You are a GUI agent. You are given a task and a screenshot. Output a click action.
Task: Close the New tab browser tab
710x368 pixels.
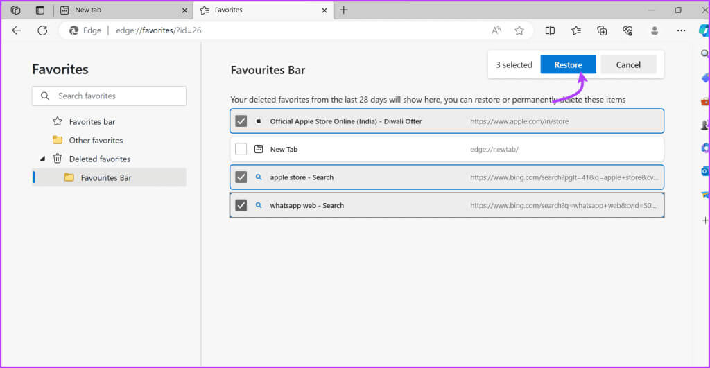[x=184, y=10]
